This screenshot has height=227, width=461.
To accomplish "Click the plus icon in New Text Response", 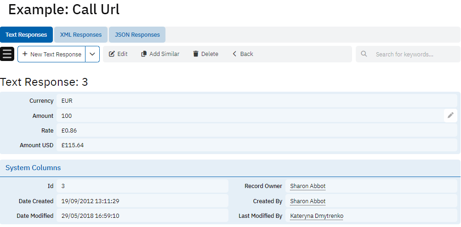I will pos(25,54).
